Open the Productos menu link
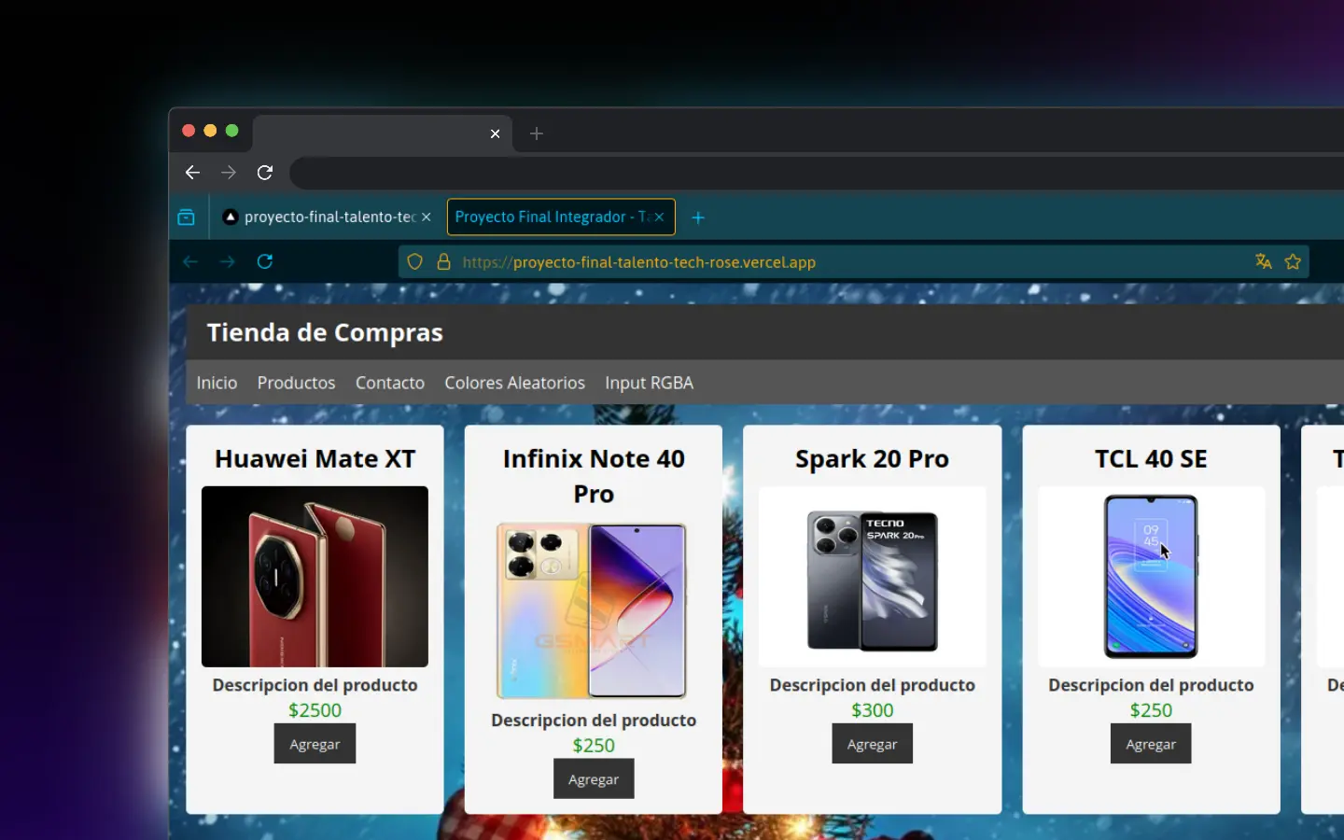1344x840 pixels. pos(296,383)
